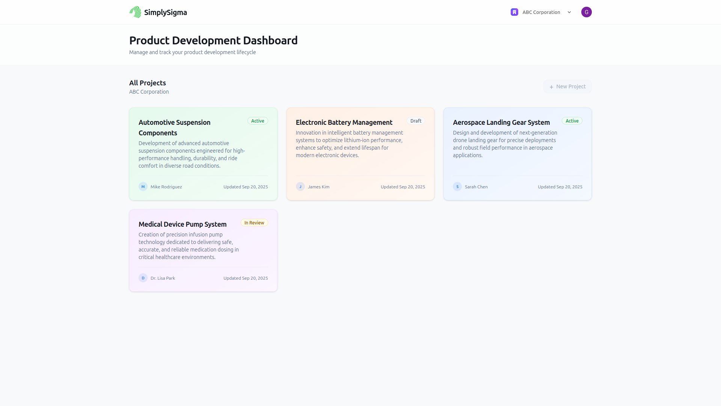Open Electronic Battery Management project title
Image resolution: width=721 pixels, height=406 pixels.
coord(344,122)
